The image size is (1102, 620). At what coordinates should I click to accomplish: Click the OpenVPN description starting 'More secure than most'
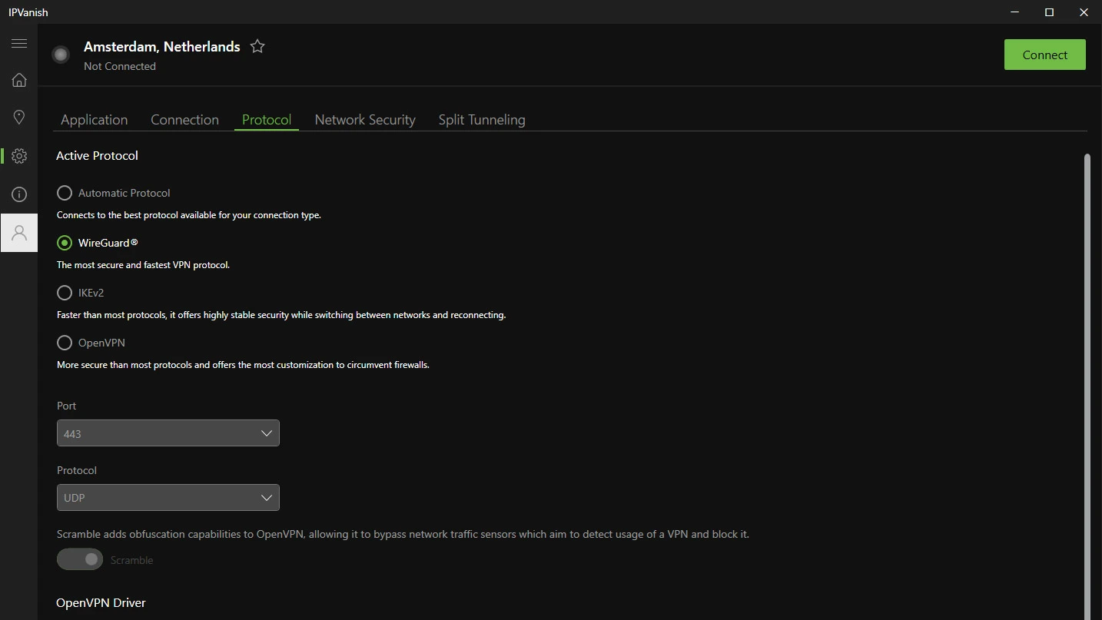[243, 365]
